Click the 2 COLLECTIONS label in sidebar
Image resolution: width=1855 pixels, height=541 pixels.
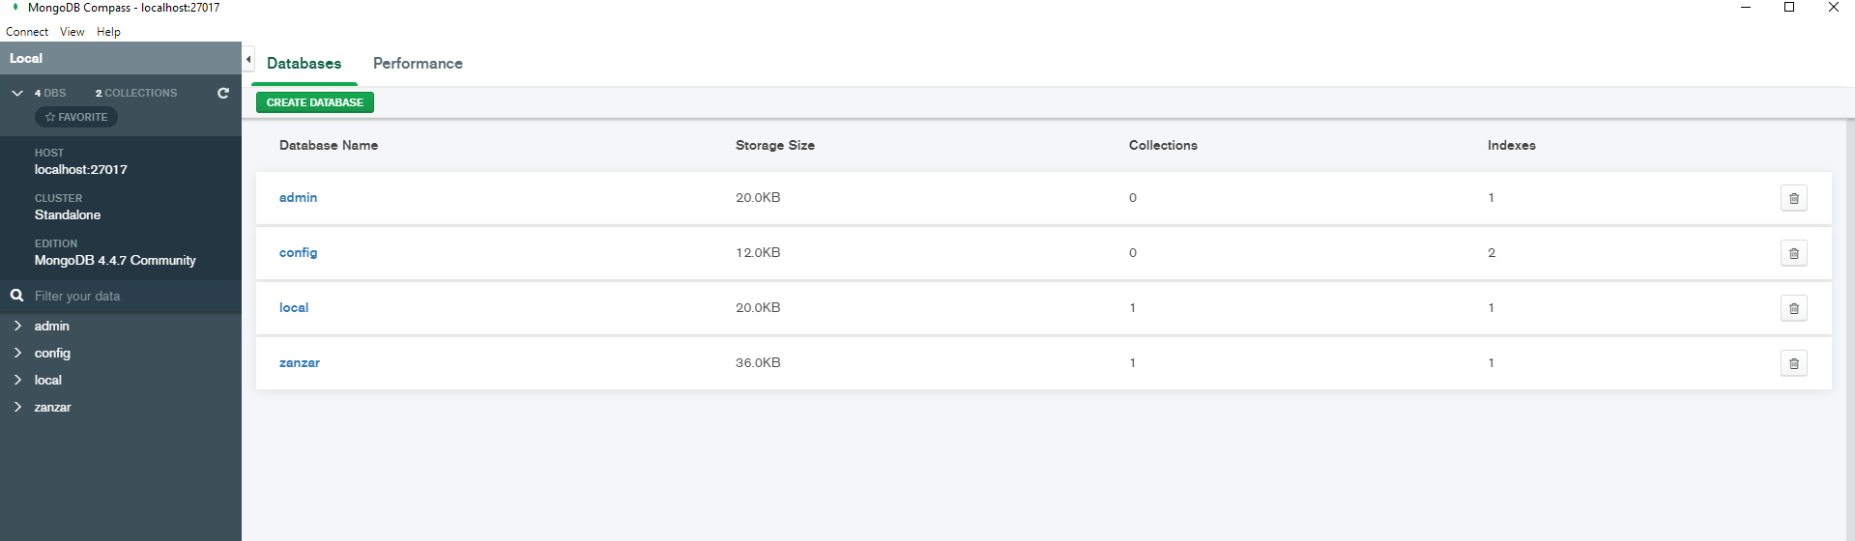point(136,93)
